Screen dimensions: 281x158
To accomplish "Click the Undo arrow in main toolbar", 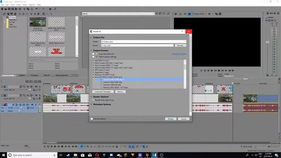I will 37,9.
